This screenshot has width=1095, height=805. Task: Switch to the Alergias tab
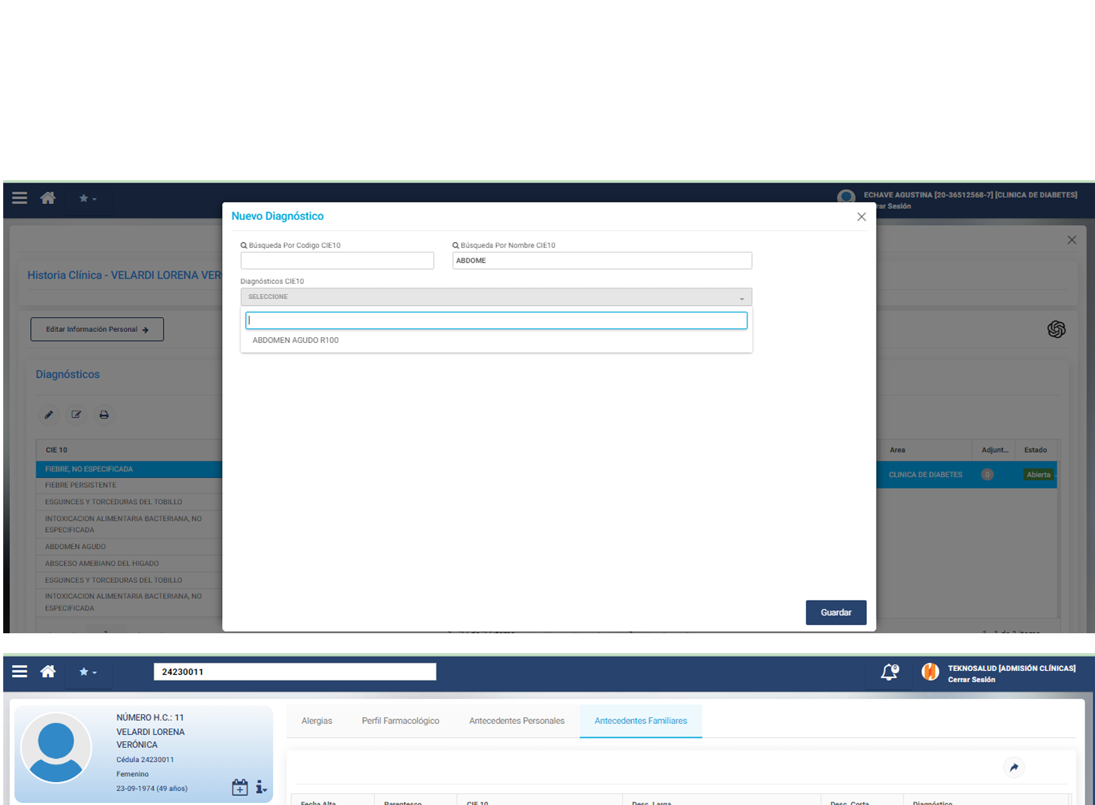point(317,721)
